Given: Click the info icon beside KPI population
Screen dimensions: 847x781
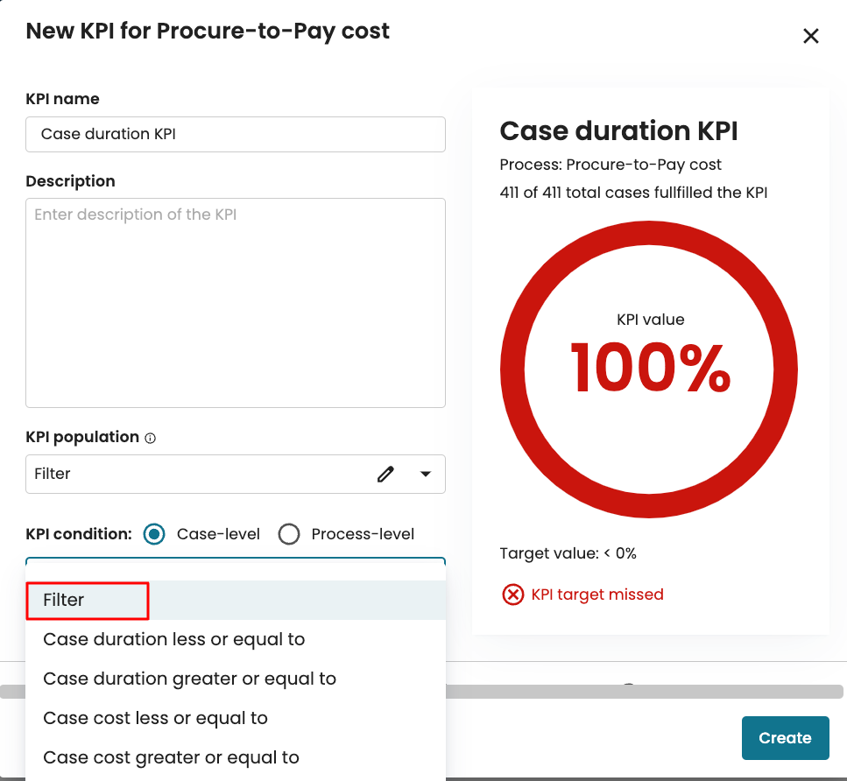Looking at the screenshot, I should [x=150, y=438].
